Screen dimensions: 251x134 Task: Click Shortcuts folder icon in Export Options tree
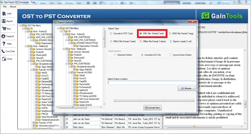click(x=72, y=58)
